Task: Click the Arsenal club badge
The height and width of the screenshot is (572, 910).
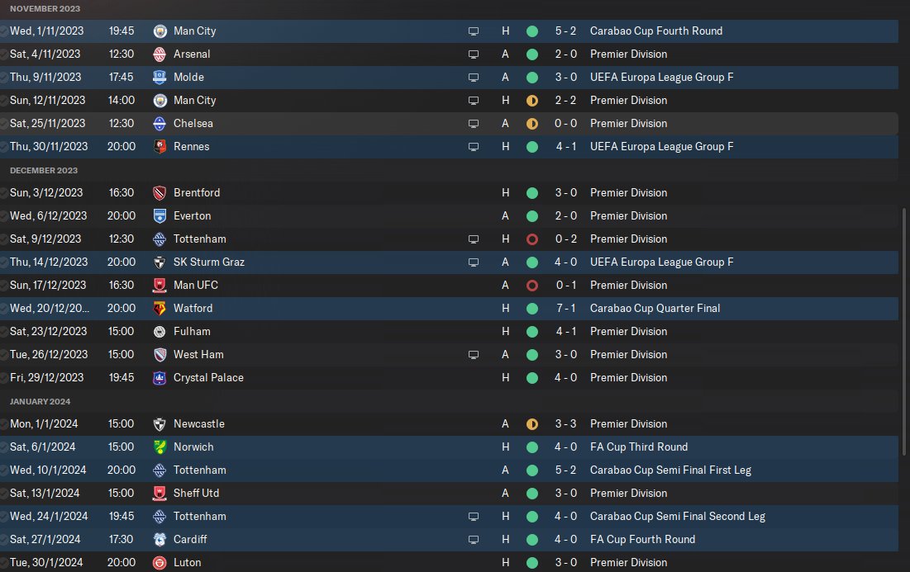Action: point(160,54)
